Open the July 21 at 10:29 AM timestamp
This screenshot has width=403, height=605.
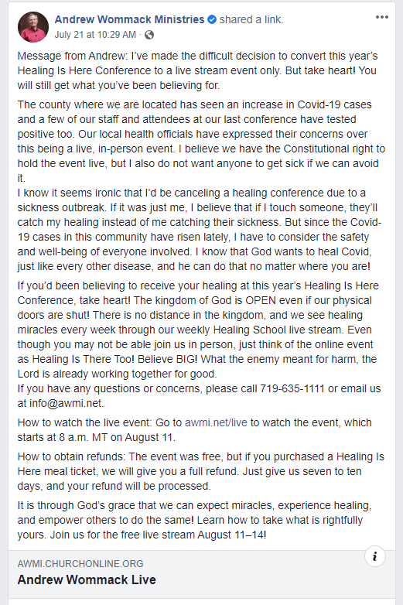coord(95,35)
